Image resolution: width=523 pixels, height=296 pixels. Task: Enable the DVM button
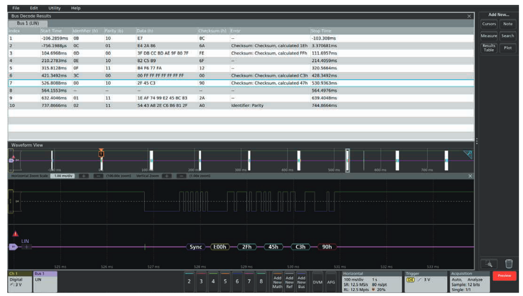pos(317,282)
